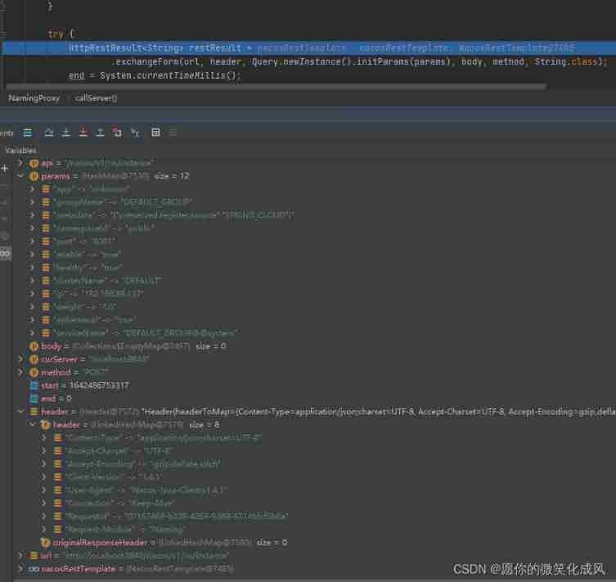Screen dimensions: 616x582
Task: Collapse the top-level header variable
Action: pyautogui.click(x=21, y=412)
